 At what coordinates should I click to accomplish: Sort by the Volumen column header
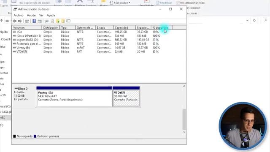pyautogui.click(x=27, y=27)
